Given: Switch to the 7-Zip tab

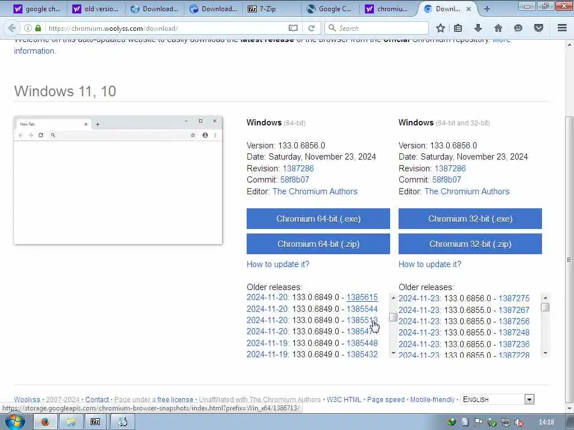Looking at the screenshot, I should (271, 9).
